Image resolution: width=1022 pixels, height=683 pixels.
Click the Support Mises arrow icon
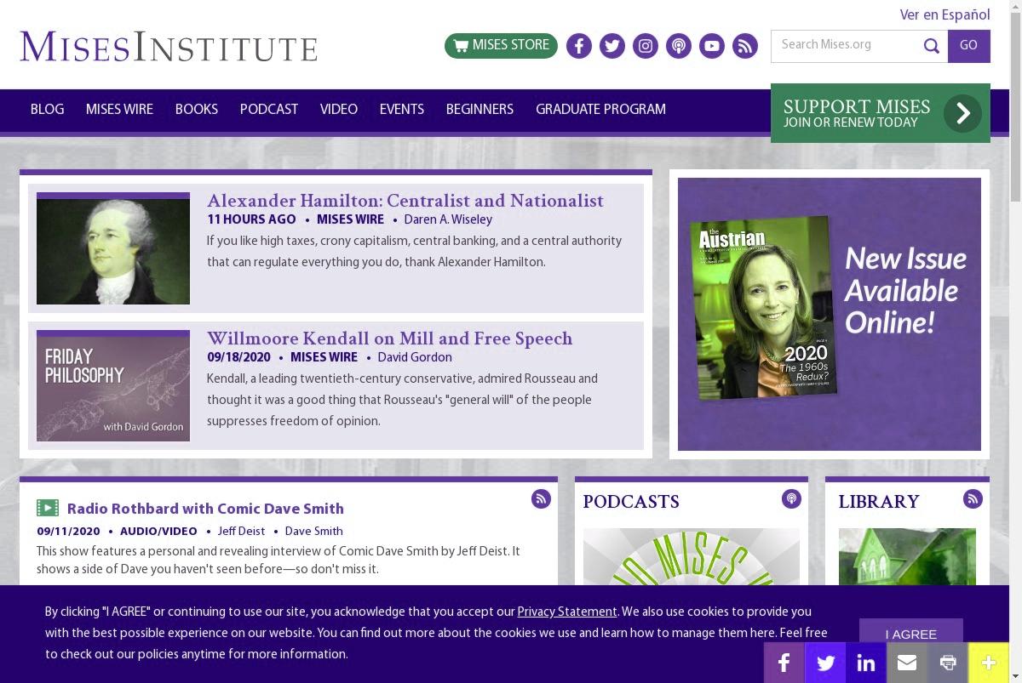pyautogui.click(x=962, y=113)
